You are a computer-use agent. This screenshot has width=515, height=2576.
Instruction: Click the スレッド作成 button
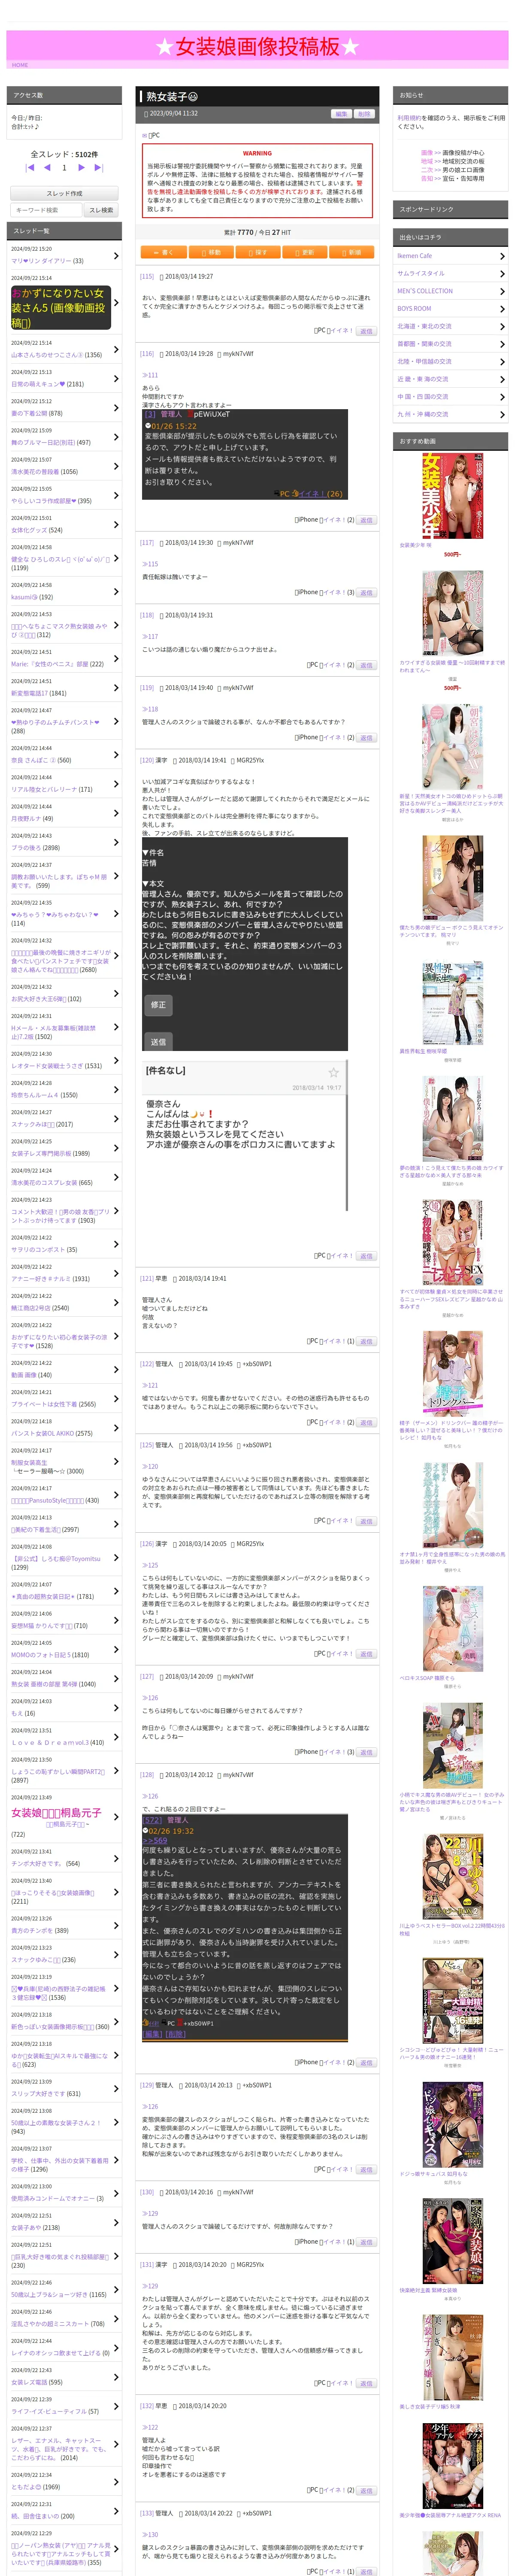[x=64, y=193]
